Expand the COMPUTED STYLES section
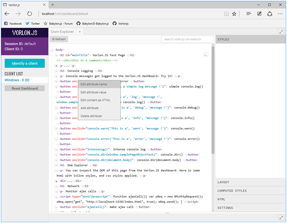 tap(251, 191)
